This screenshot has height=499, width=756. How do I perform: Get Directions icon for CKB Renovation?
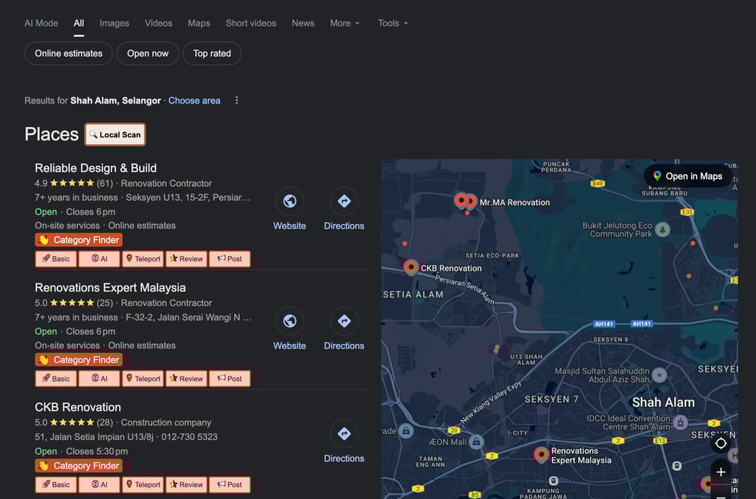pos(344,433)
